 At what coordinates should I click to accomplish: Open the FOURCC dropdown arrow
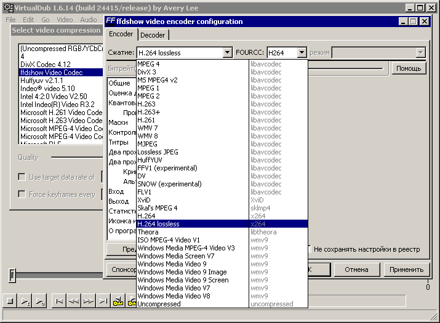[x=301, y=53]
